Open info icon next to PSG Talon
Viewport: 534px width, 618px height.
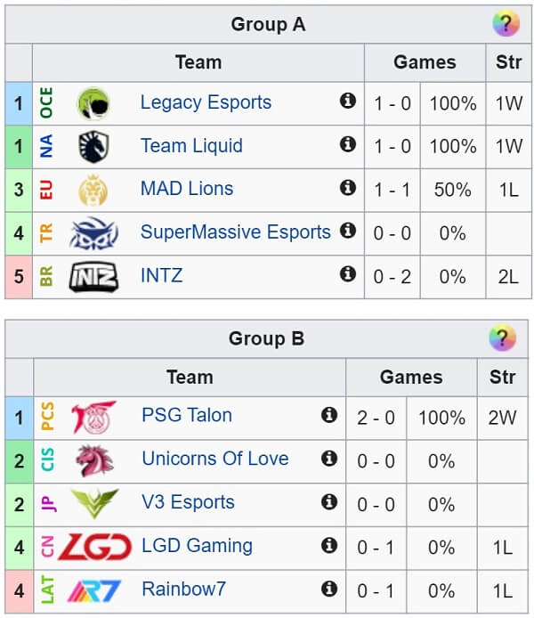click(329, 415)
